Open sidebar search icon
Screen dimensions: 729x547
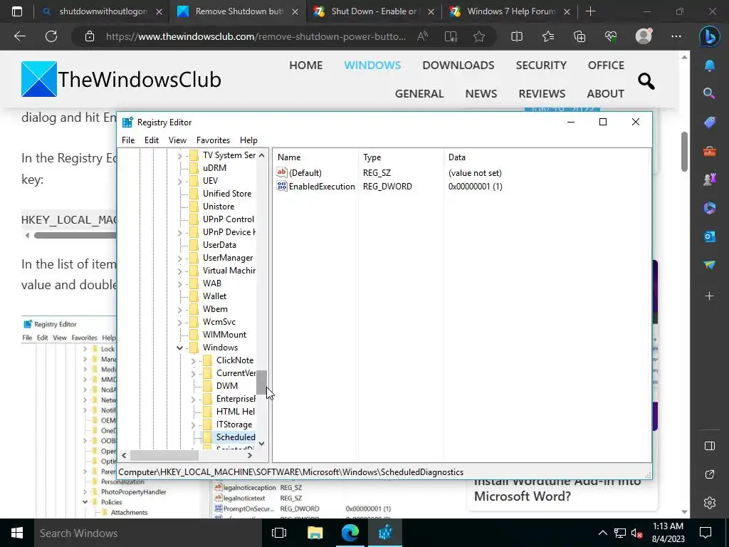[709, 93]
